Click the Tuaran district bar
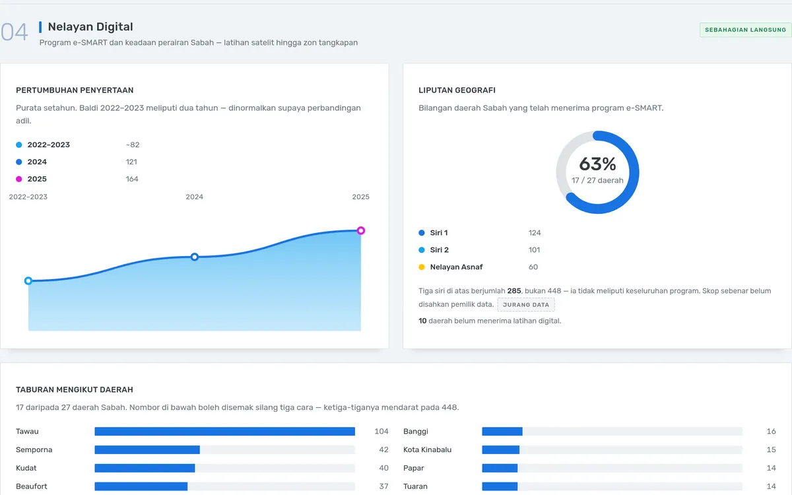This screenshot has height=495, width=792. pyautogui.click(x=612, y=487)
